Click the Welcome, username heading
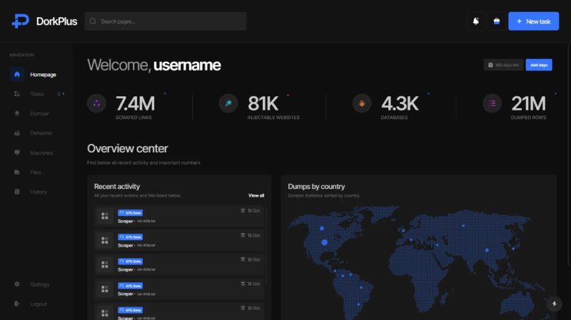This screenshot has height=320, width=571. pyautogui.click(x=153, y=65)
